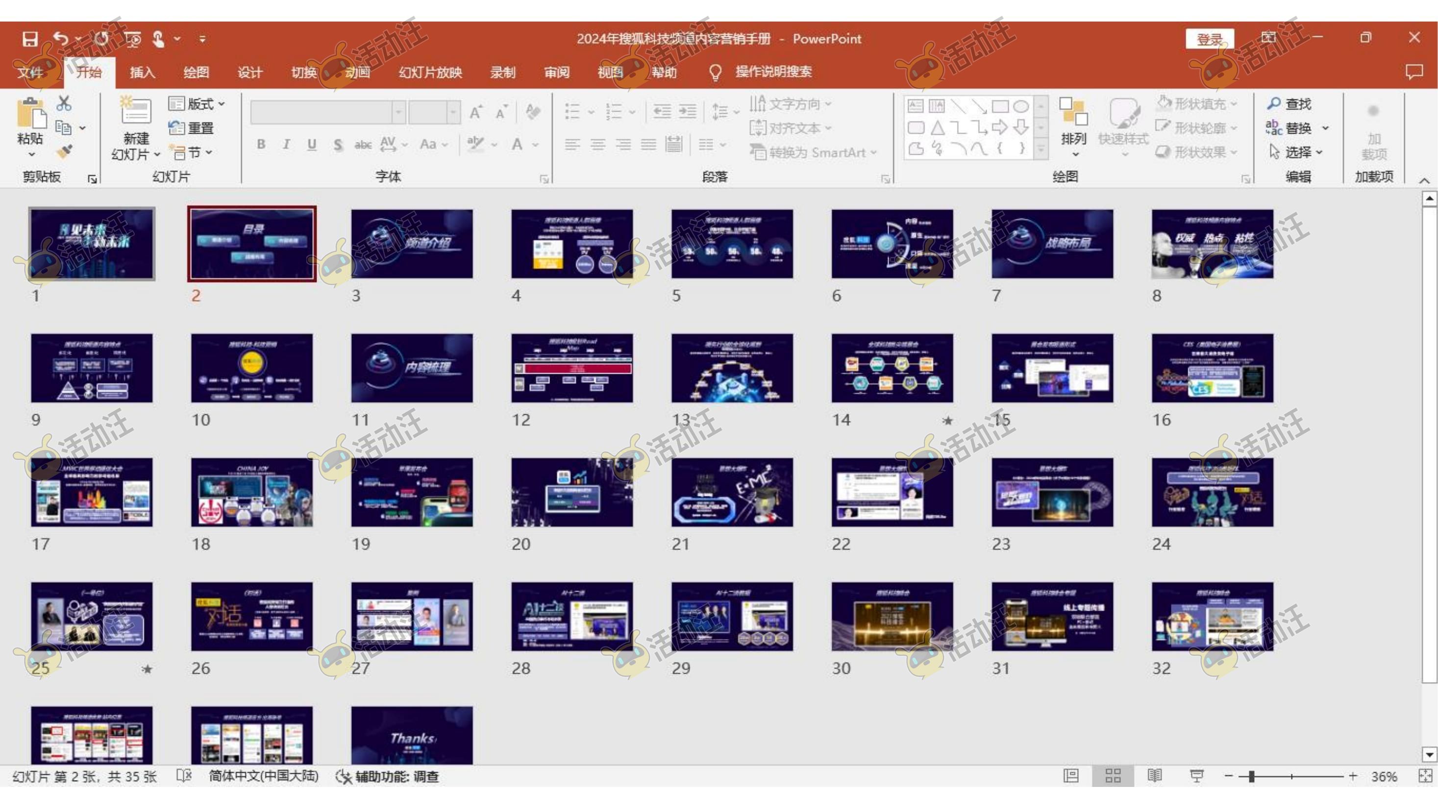Viewport: 1438px width, 808px height.
Task: Click the search box 操作说明搜索
Action: tap(773, 72)
